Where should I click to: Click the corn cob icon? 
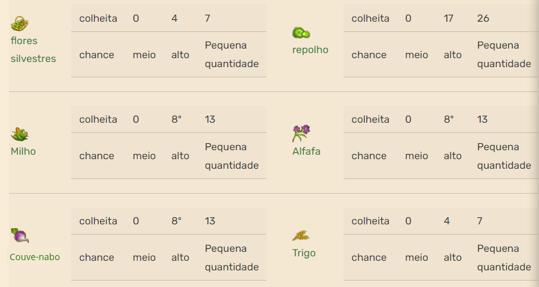[x=20, y=134]
